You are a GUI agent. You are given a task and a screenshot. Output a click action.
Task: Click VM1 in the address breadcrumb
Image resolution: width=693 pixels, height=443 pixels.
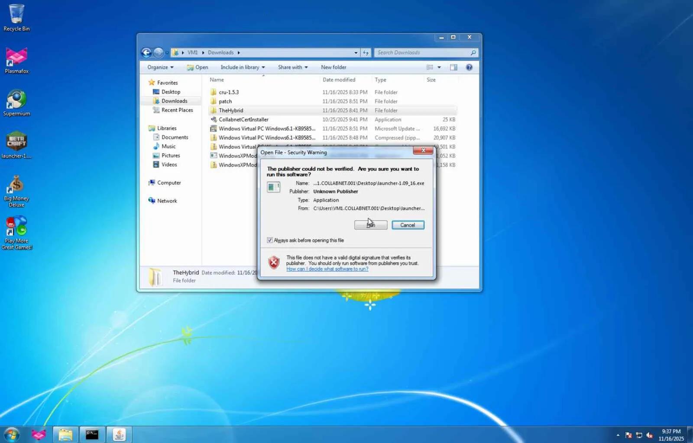tap(192, 53)
